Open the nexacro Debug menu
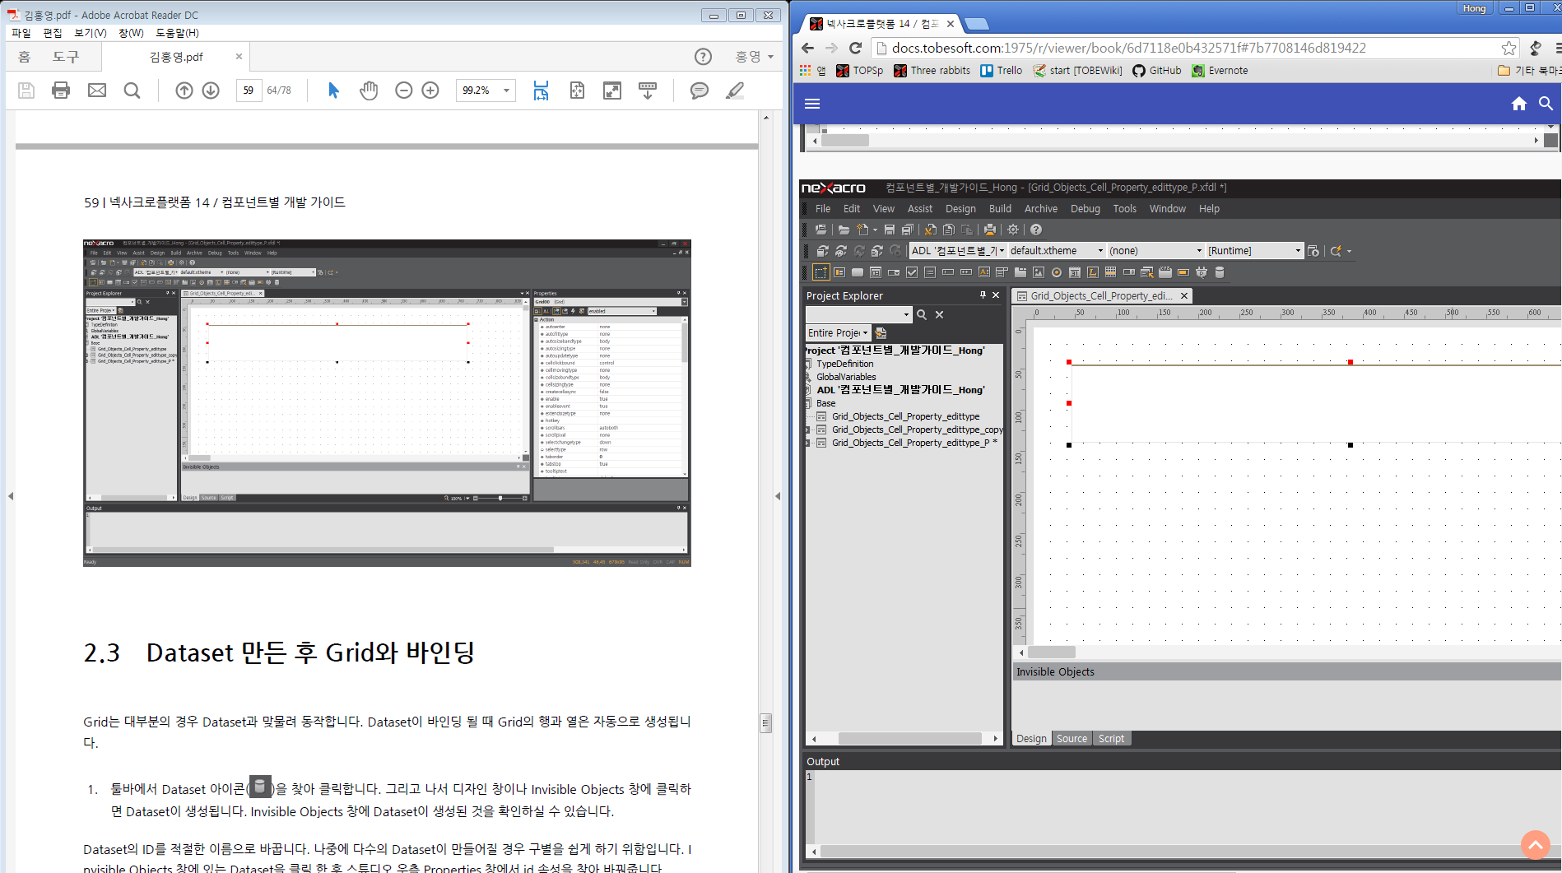1562x873 pixels. [1085, 209]
